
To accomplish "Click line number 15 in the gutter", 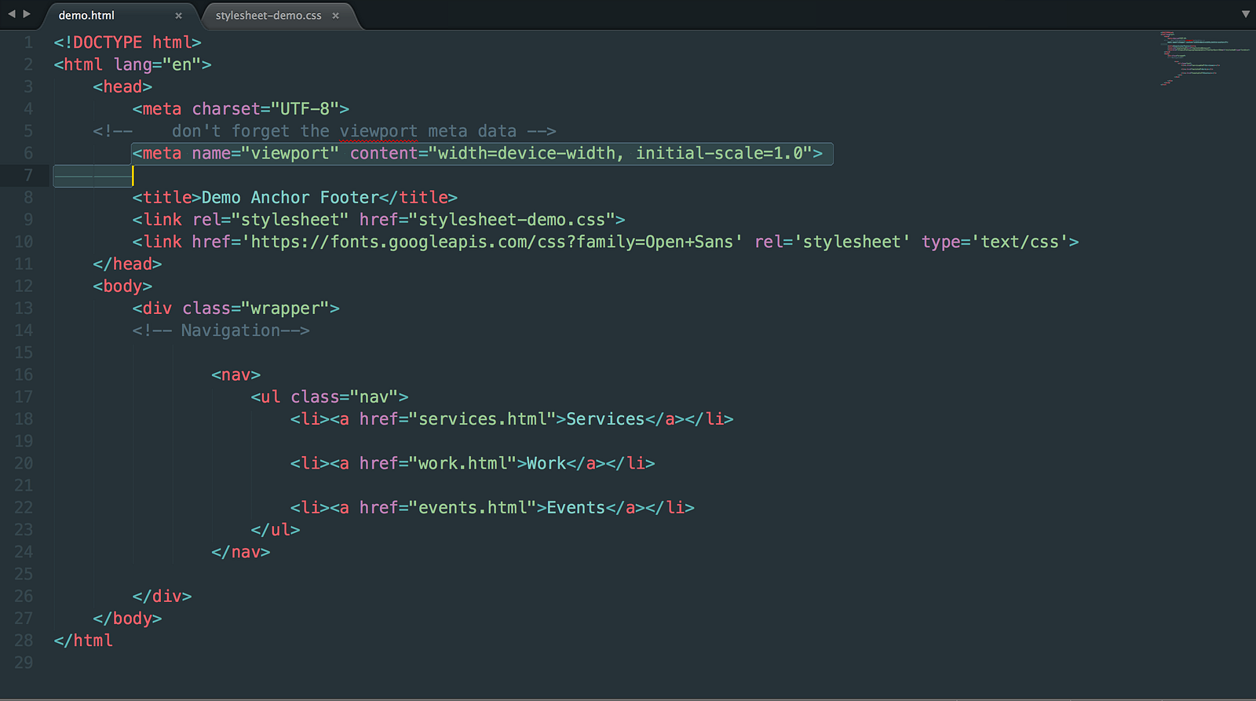I will (x=24, y=352).
